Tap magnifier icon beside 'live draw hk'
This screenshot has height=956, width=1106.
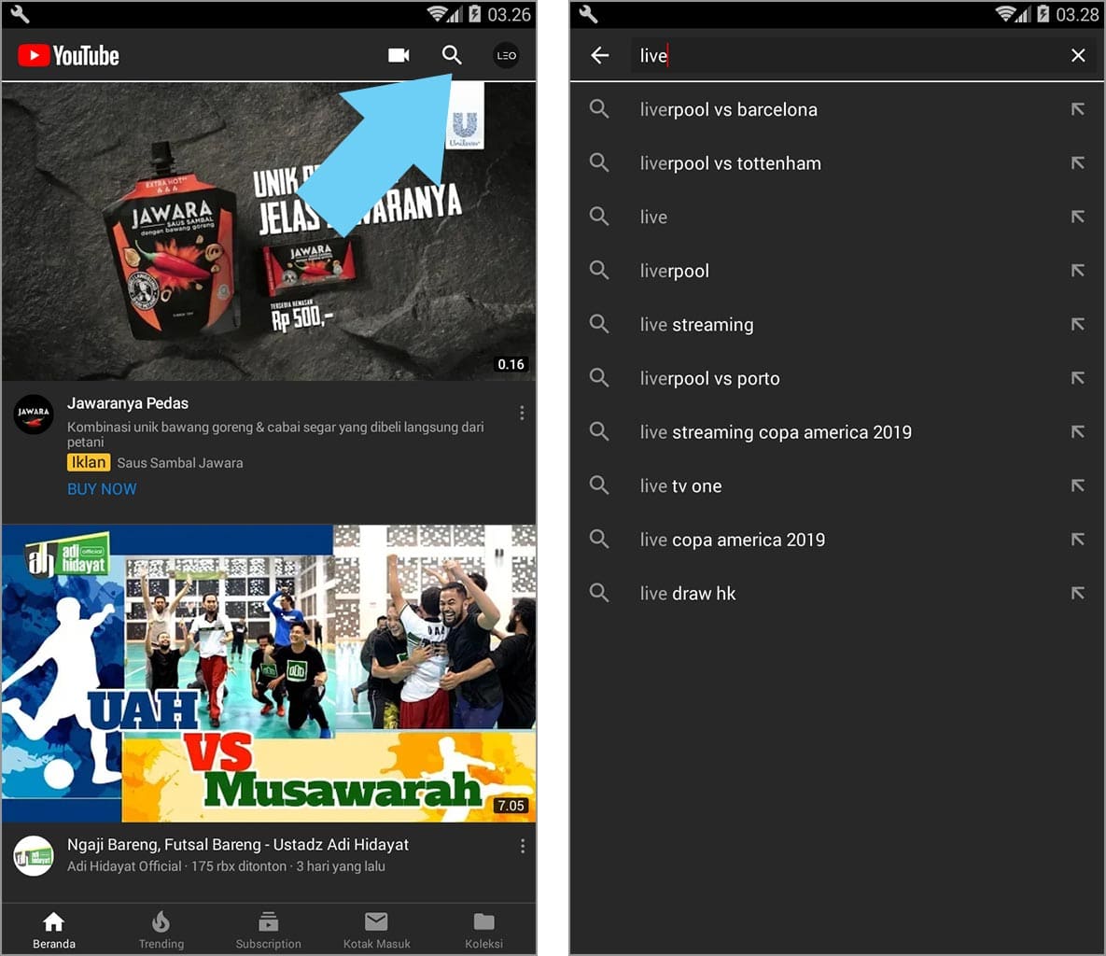coord(599,594)
